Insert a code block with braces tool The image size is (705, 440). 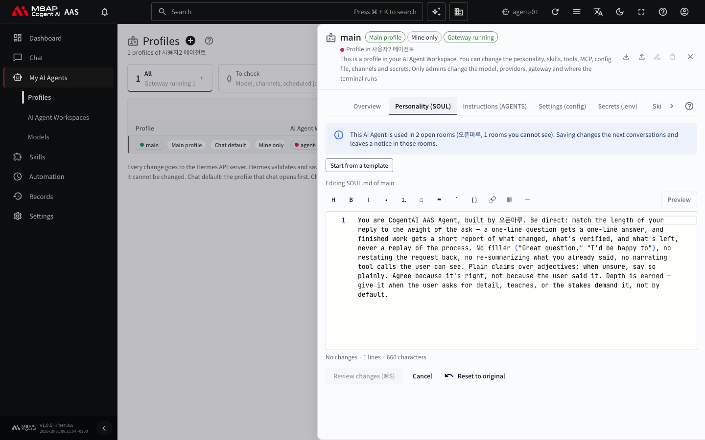[x=474, y=199]
